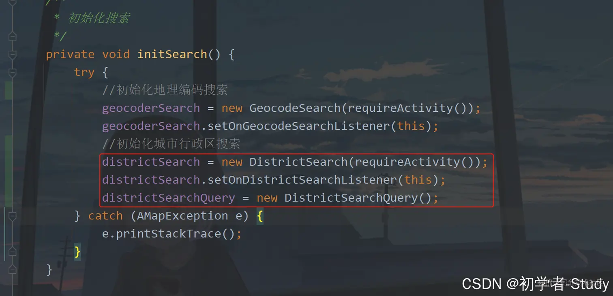613x296 pixels.
Task: Click the green change marker beside the districtSearch lines
Action: coord(8,171)
